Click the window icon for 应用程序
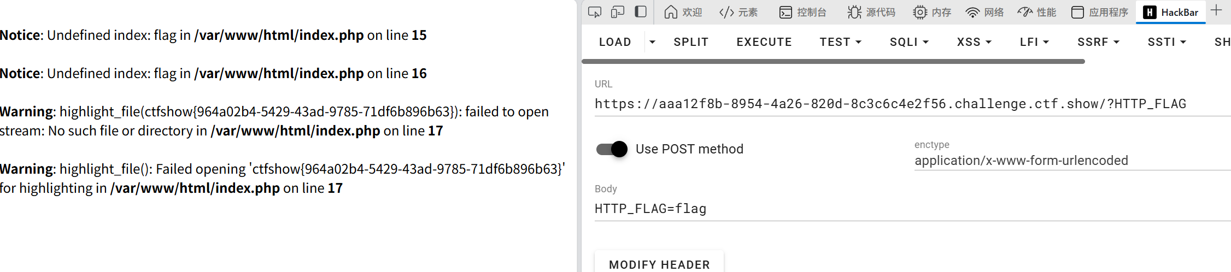The height and width of the screenshot is (272, 1231). [1077, 12]
